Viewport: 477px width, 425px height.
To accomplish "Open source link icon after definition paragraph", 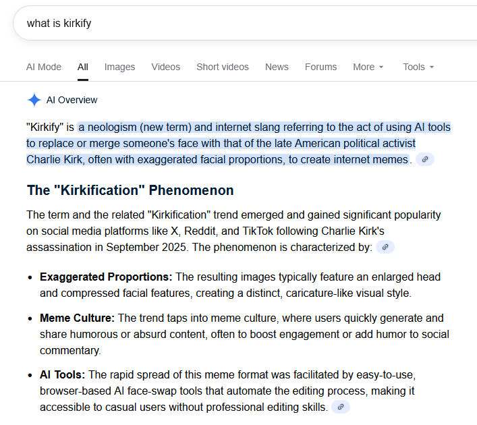I will point(424,160).
